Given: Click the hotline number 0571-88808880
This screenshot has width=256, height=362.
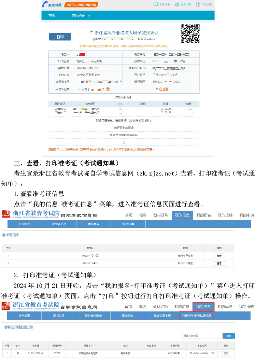Looking at the screenshot, I should 81,5.
